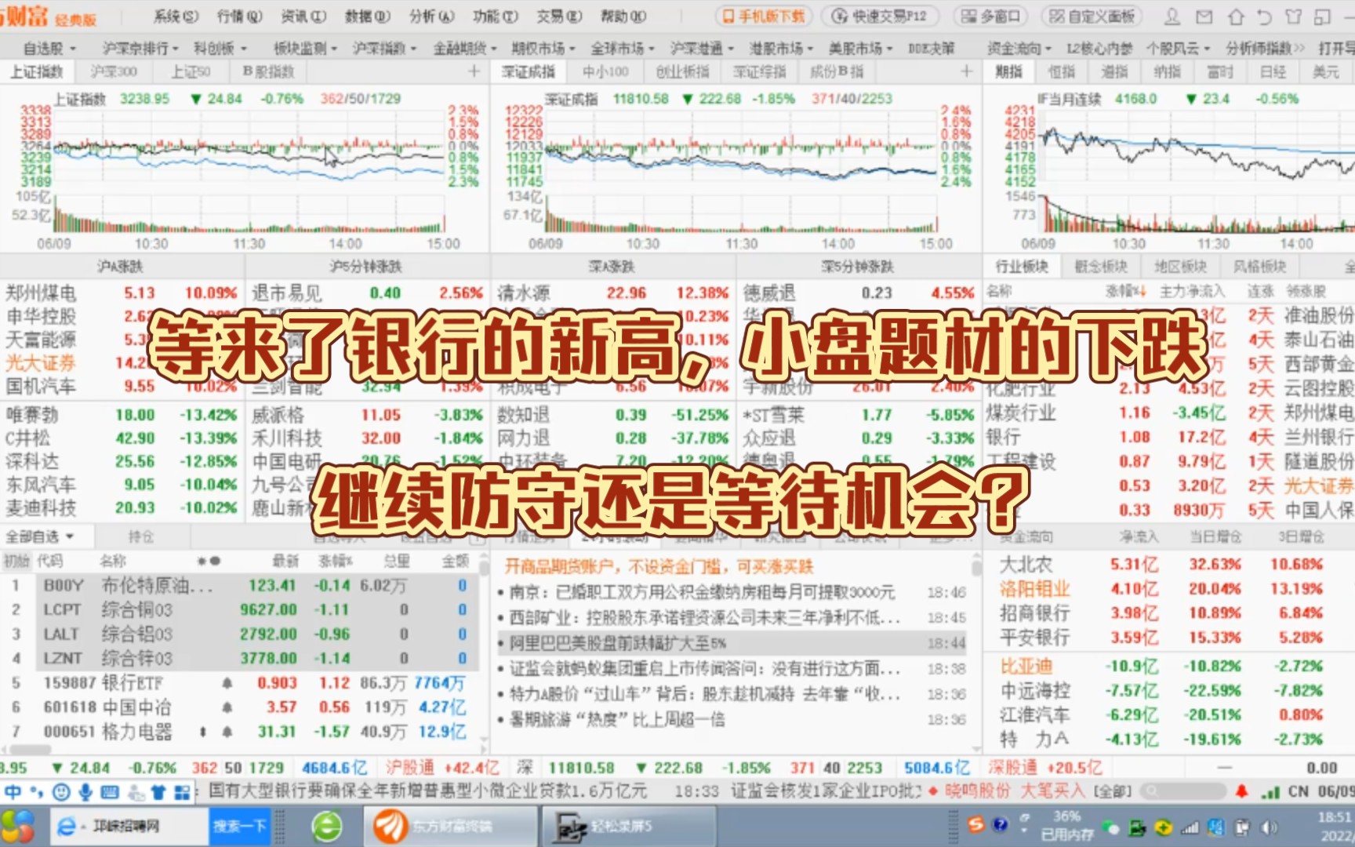Expand the 板块监测 dropdown

[x=305, y=49]
